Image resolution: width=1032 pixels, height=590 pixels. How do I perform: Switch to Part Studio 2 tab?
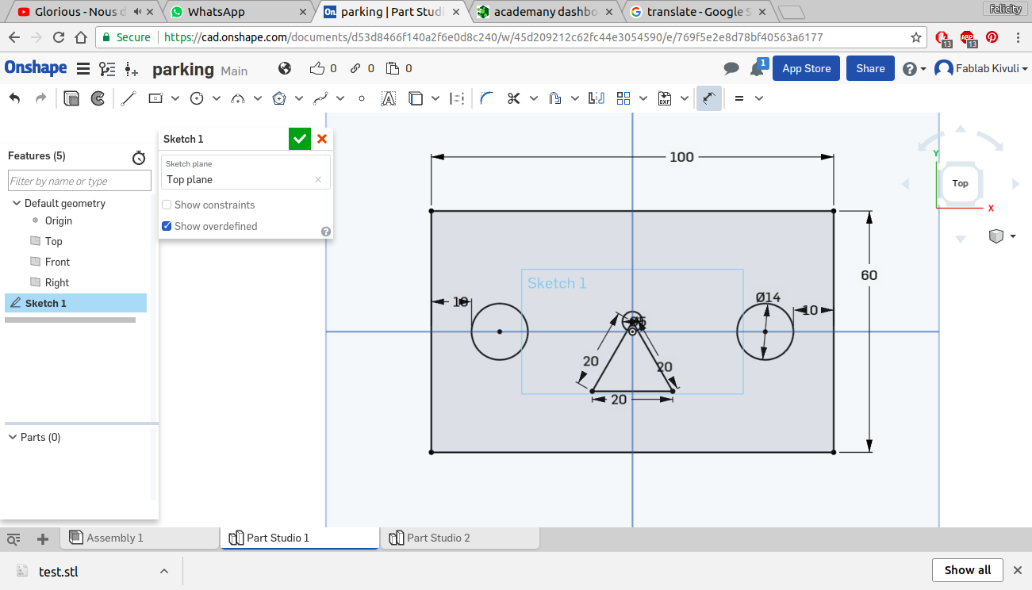tap(438, 538)
